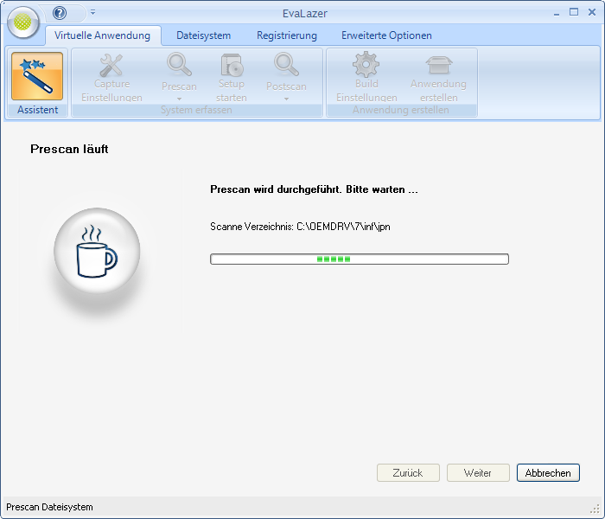Click the blue help question mark icon
The height and width of the screenshot is (519, 605).
[60, 13]
